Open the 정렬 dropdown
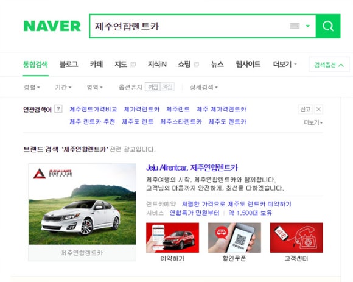The image size is (353, 282). (x=32, y=87)
